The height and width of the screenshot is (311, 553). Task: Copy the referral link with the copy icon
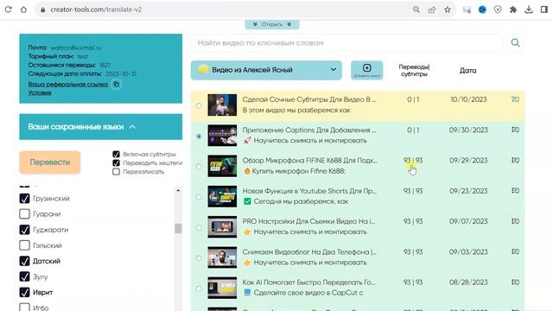(x=117, y=85)
